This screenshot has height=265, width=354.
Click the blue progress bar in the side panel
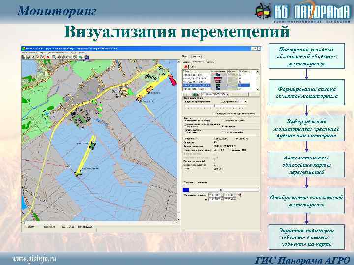(x=221, y=190)
